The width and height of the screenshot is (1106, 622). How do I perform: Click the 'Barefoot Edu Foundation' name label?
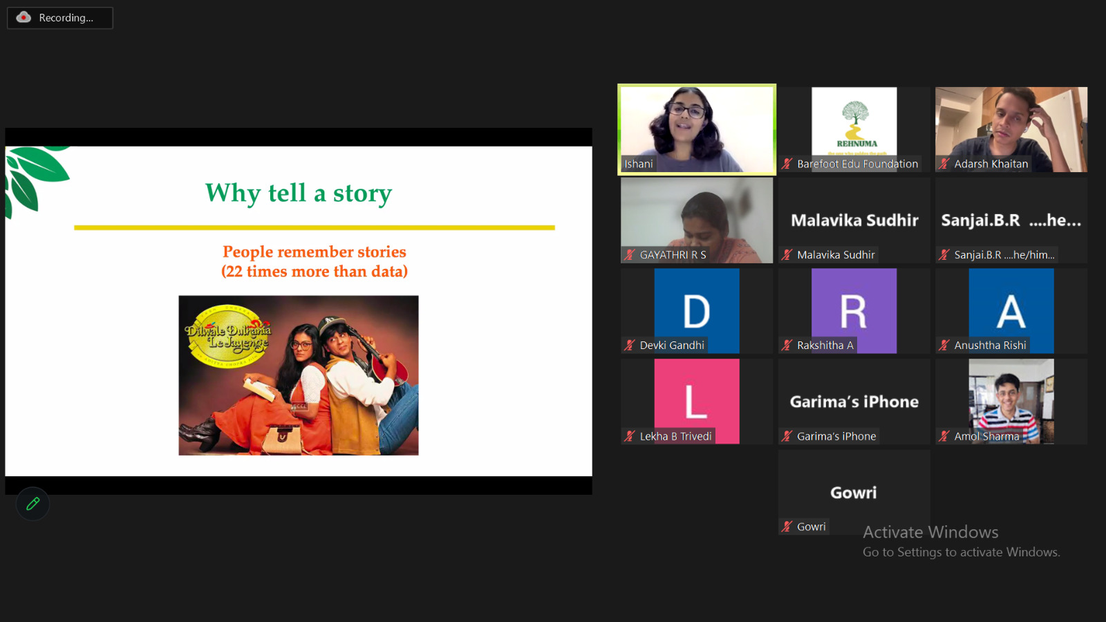pyautogui.click(x=858, y=164)
